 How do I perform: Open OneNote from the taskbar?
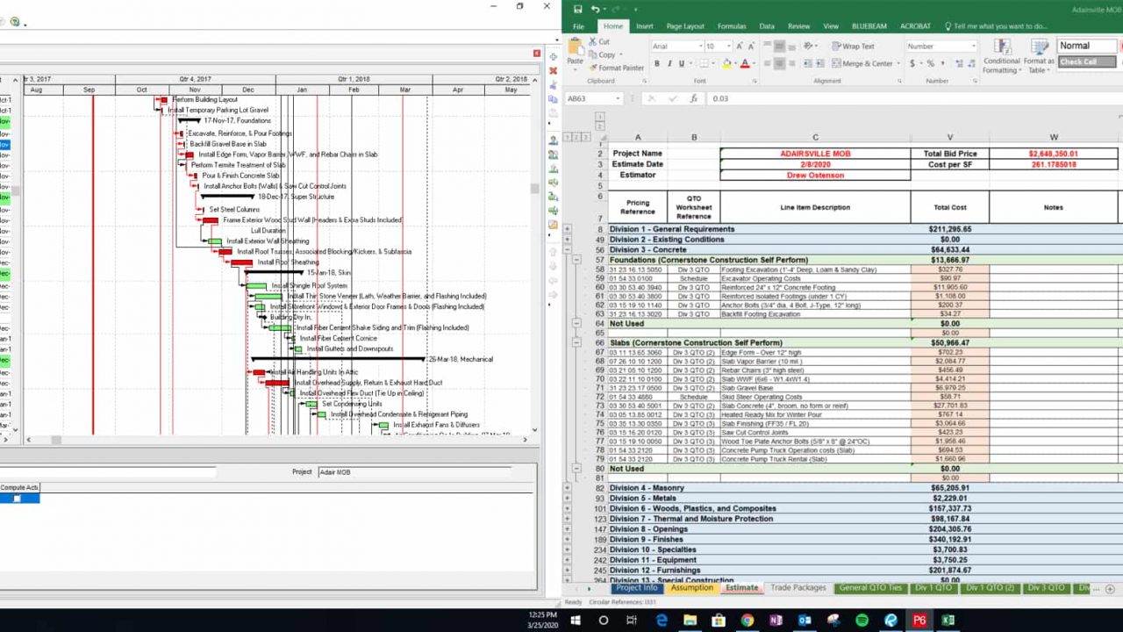pos(776,620)
